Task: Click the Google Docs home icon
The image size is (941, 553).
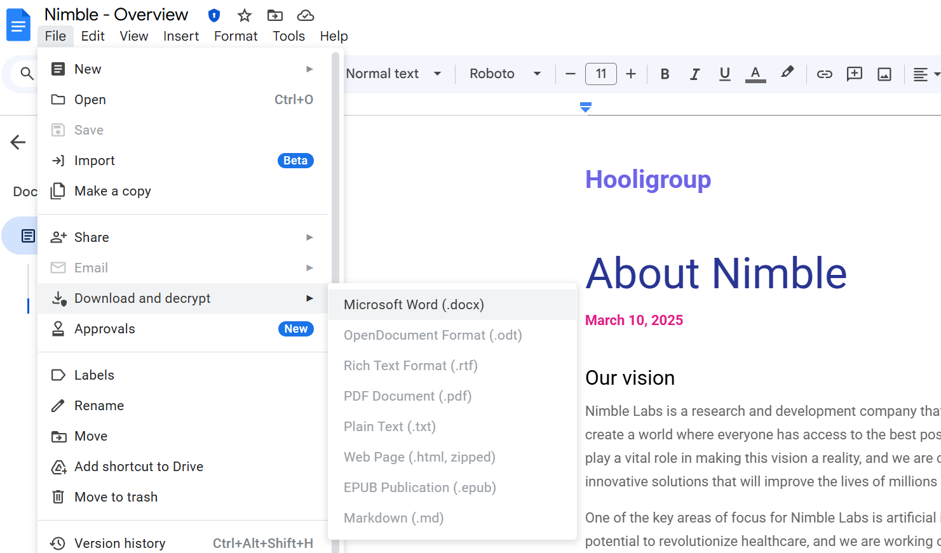Action: click(18, 25)
